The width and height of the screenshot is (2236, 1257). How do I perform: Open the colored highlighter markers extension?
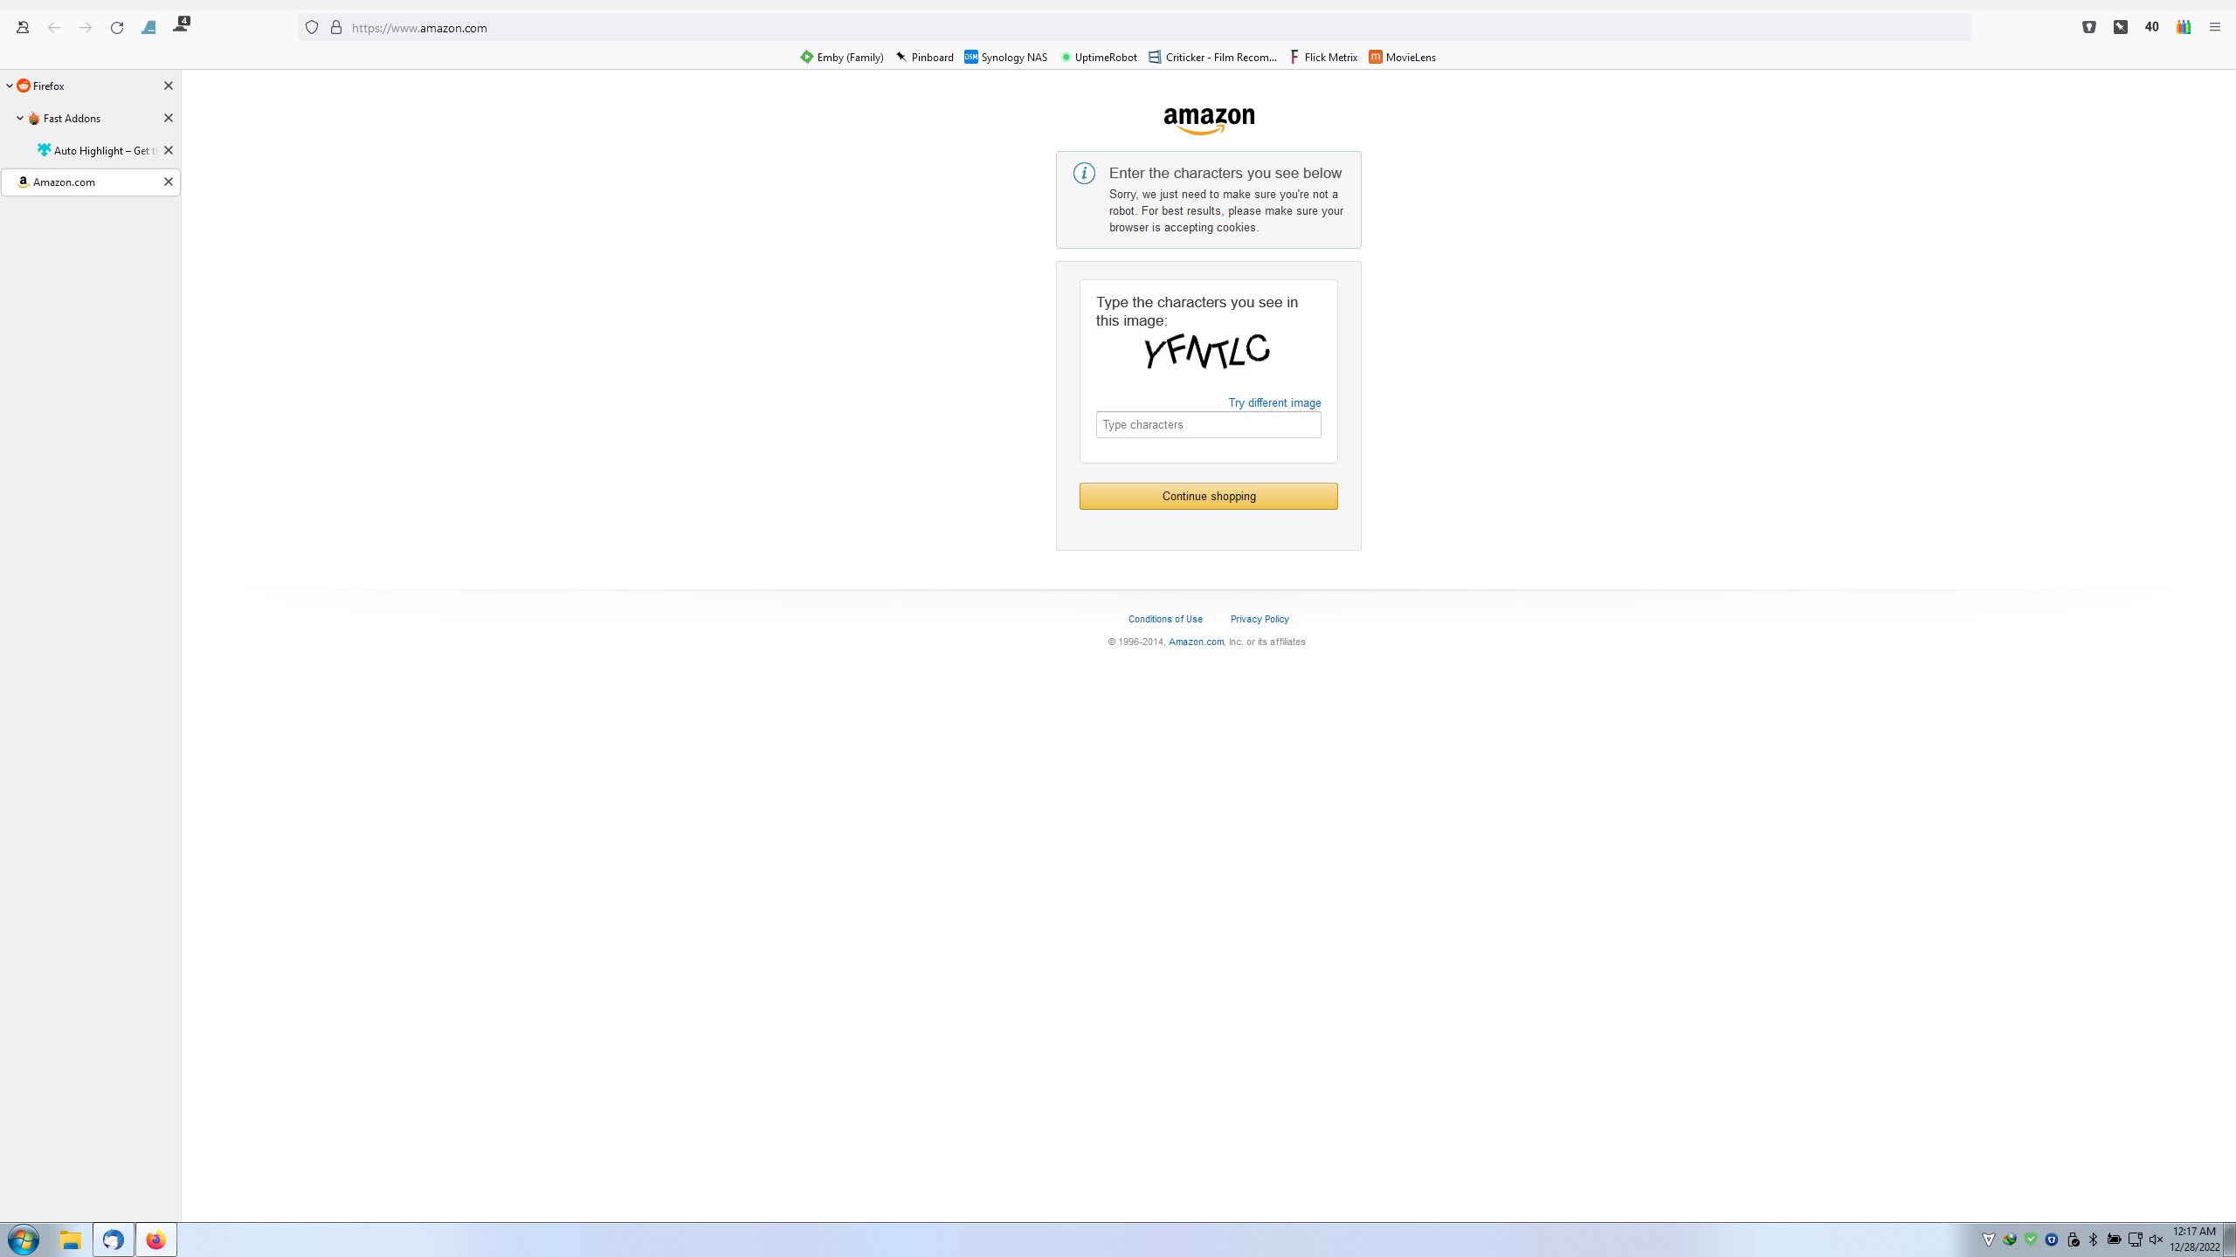2183,27
